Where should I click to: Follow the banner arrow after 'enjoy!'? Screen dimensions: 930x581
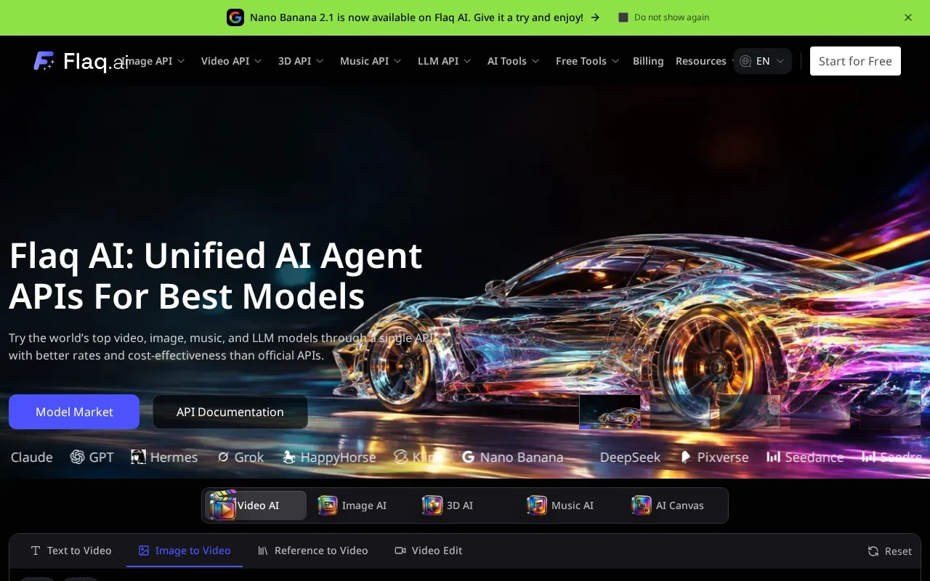pos(595,17)
